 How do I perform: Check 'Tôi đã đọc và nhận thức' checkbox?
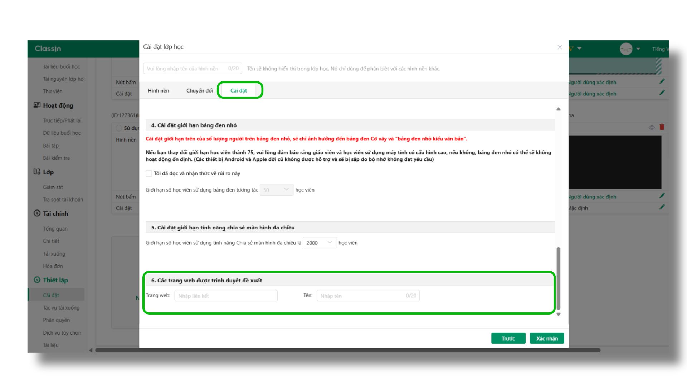[149, 173]
